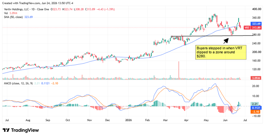The height and width of the screenshot is (137, 265).
Task: Click the SMA (50, close) indicator label
Action: point(13,17)
